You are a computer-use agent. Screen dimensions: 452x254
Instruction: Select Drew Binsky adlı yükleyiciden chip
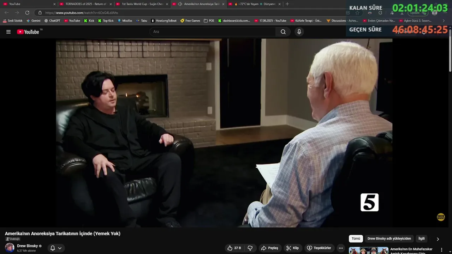point(389,238)
